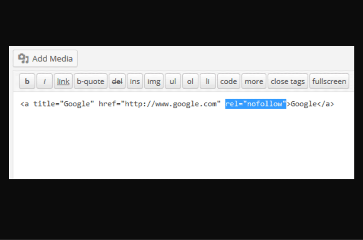Insert ordered list with ol button

tap(190, 82)
